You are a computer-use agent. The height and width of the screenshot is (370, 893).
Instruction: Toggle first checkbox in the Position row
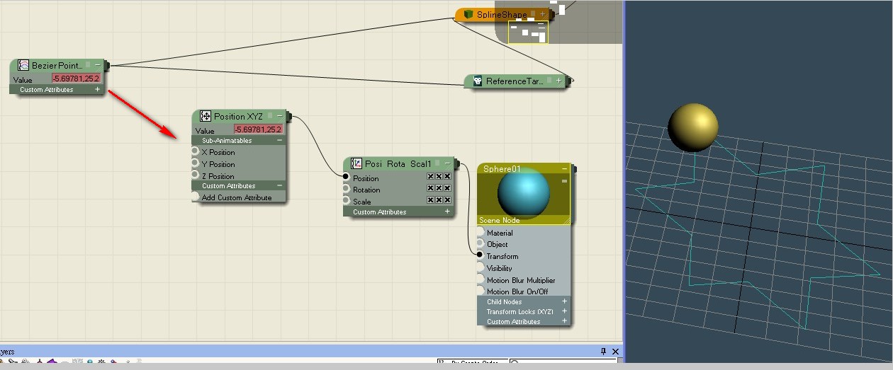tap(430, 177)
